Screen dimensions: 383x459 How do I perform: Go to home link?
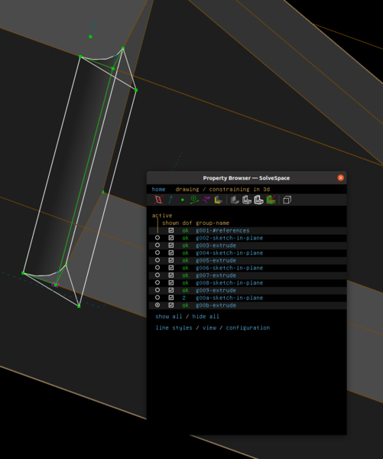point(158,190)
